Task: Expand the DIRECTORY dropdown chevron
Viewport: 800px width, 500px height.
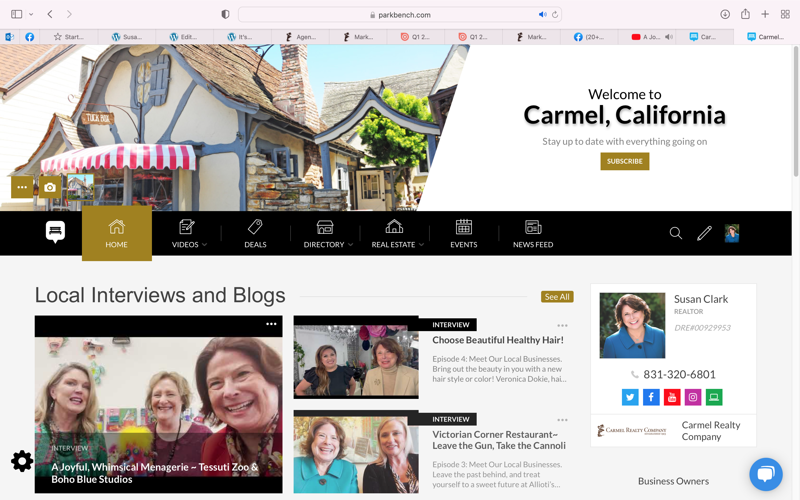Action: point(350,244)
